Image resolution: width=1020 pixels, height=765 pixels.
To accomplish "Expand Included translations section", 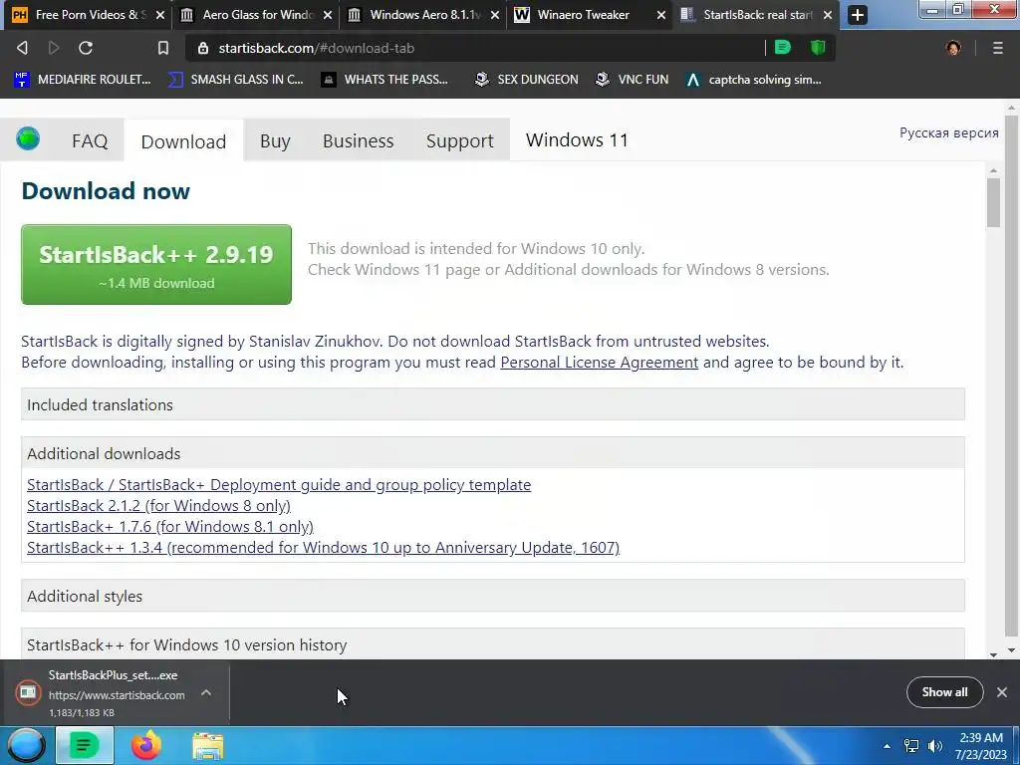I will [492, 404].
